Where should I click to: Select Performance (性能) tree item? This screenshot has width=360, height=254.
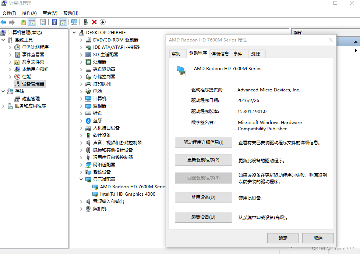26,76
